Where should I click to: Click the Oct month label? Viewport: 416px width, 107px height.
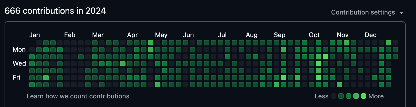click(x=314, y=35)
